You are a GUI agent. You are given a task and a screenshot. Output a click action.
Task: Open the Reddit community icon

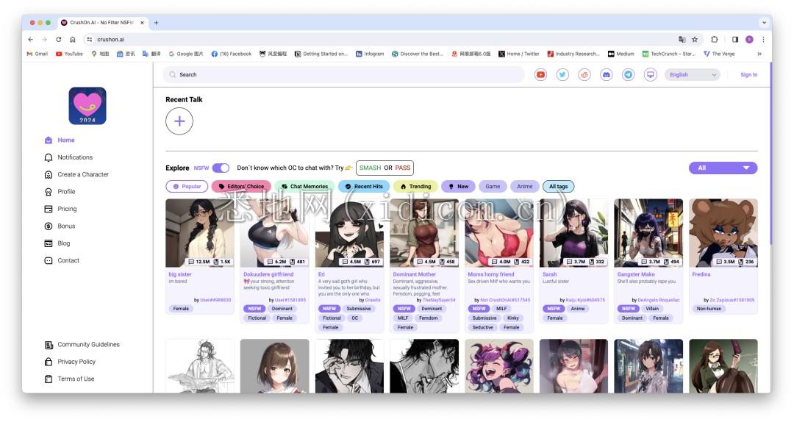pos(584,74)
